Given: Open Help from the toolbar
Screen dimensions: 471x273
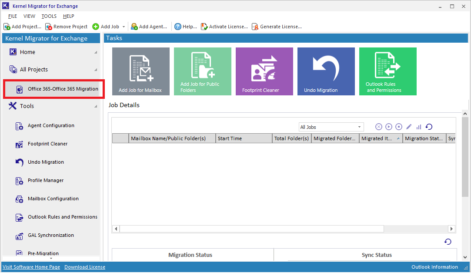Looking at the screenshot, I should 186,27.
